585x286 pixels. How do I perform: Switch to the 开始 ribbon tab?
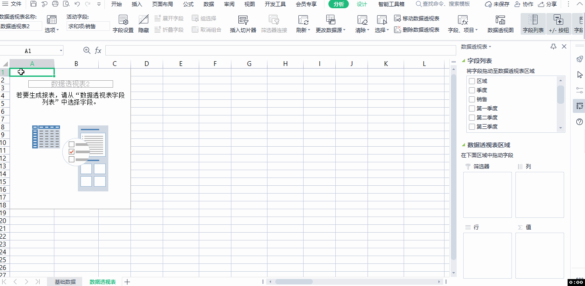pyautogui.click(x=117, y=4)
